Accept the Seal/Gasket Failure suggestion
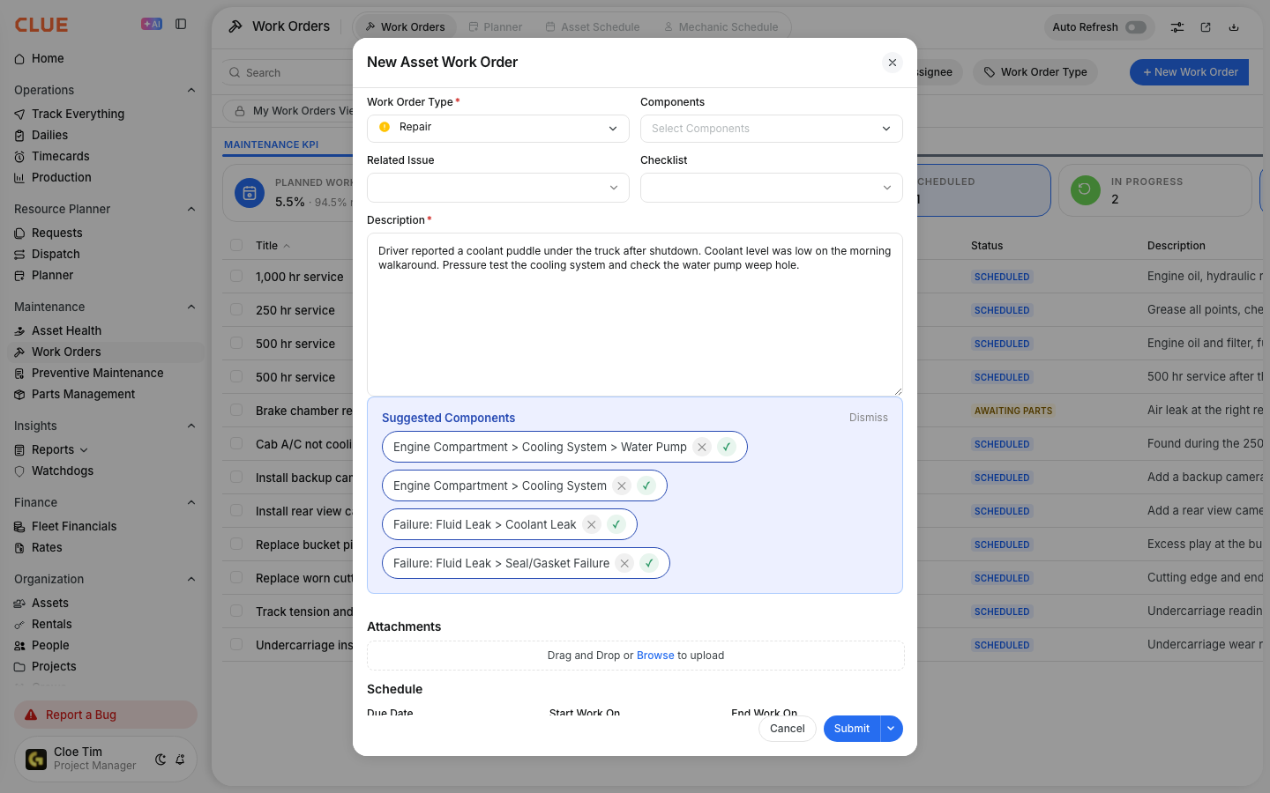The height and width of the screenshot is (793, 1270). (x=648, y=563)
